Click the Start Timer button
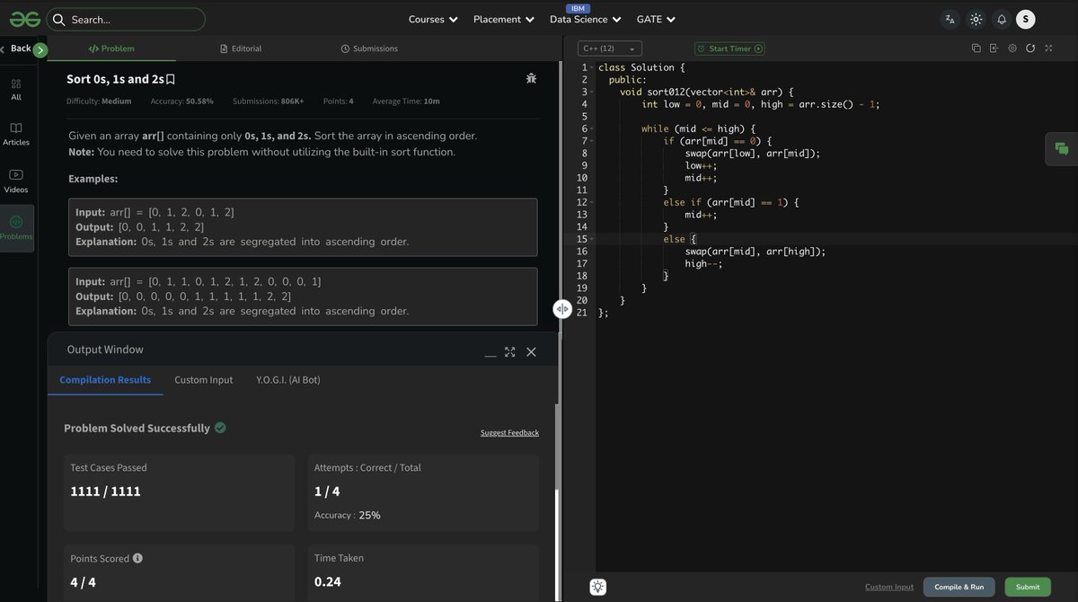 click(x=729, y=49)
